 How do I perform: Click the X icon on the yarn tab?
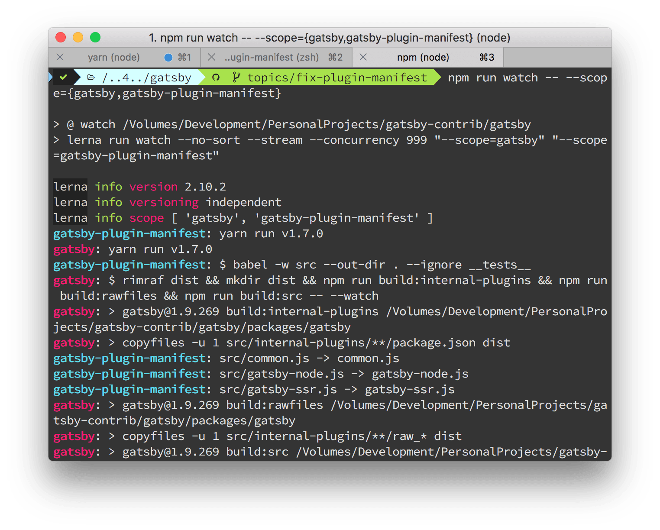point(60,57)
